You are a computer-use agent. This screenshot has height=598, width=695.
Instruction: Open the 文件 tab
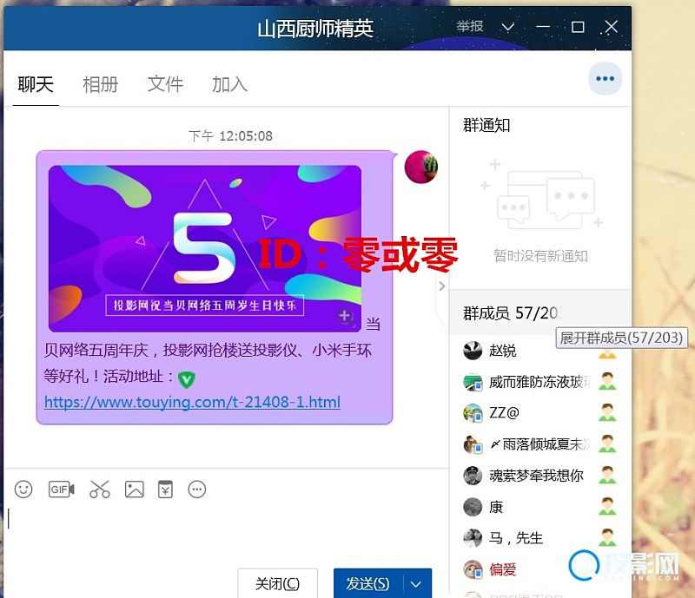tap(165, 84)
